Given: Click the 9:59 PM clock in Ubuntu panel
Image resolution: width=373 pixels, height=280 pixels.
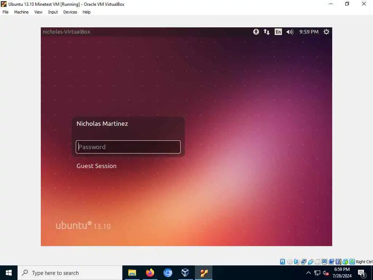Looking at the screenshot, I should pos(309,32).
